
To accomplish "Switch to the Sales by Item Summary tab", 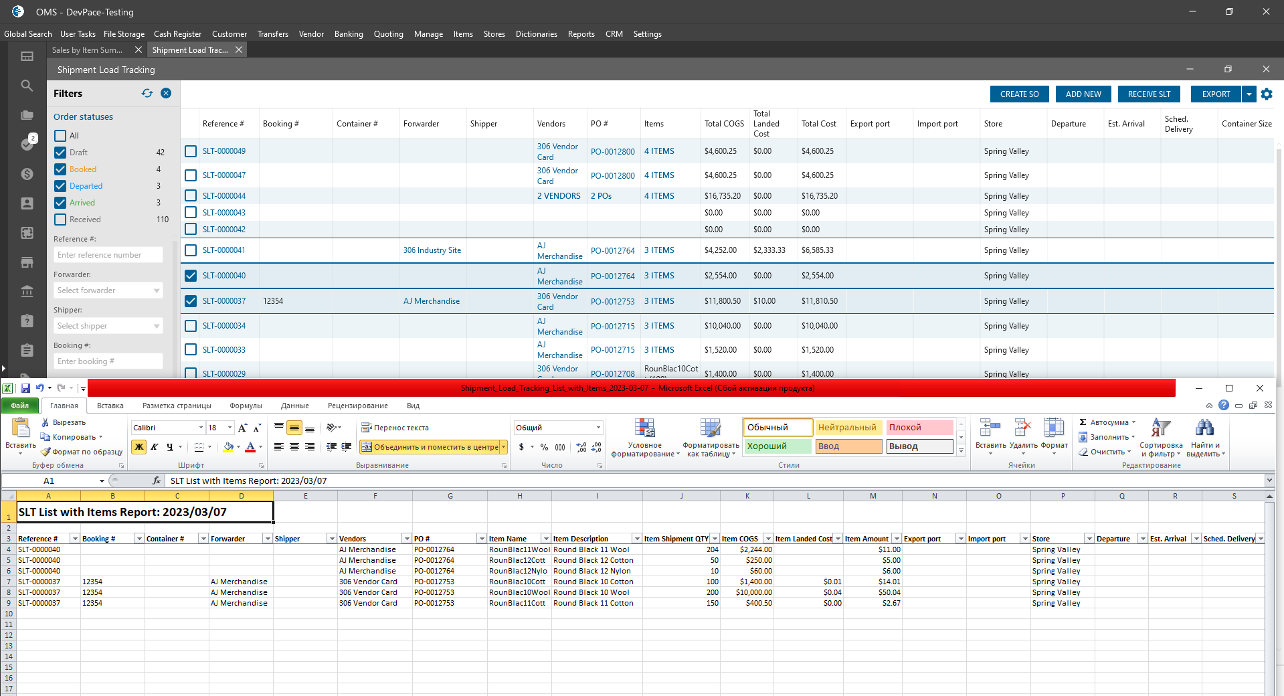I will 88,50.
